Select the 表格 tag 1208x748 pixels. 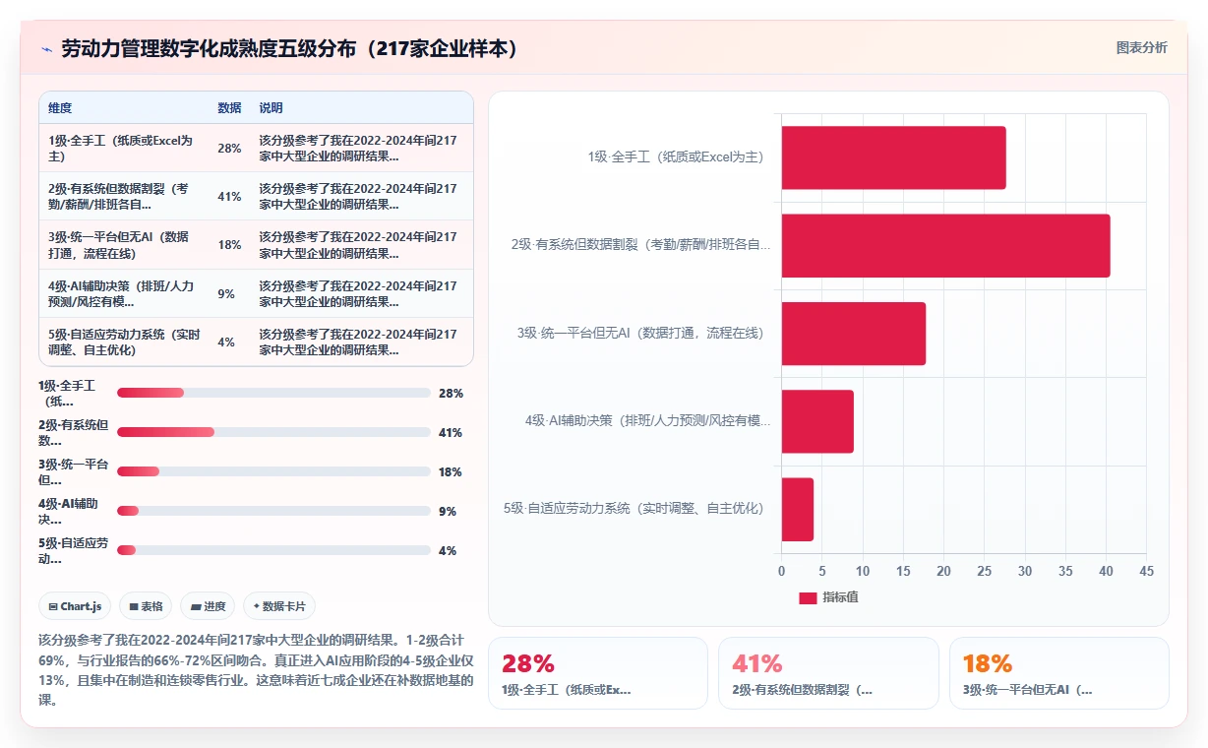coord(146,606)
